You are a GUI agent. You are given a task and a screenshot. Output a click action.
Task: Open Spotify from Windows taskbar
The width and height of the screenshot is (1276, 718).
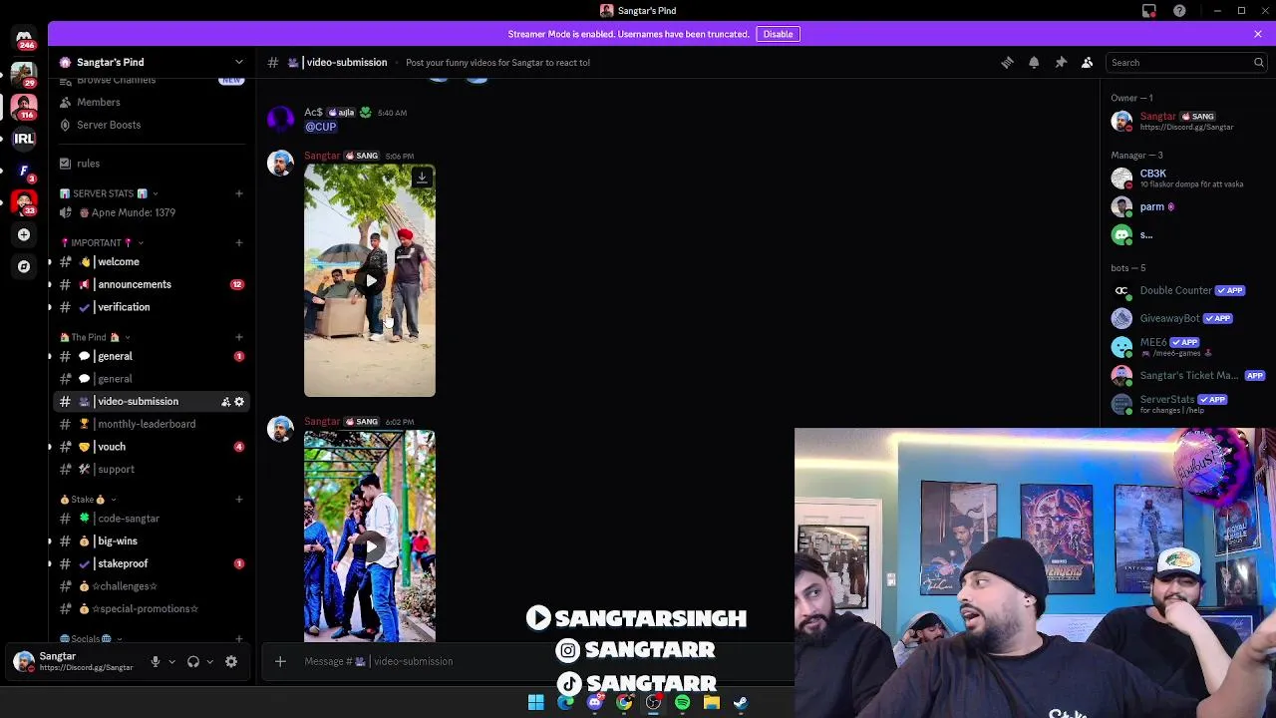click(x=682, y=702)
